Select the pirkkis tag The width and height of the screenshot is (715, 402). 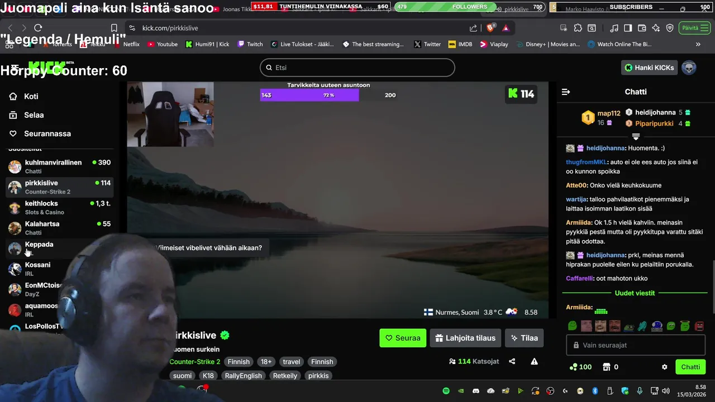(318, 376)
